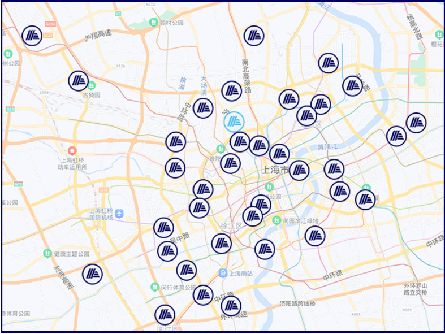Select the light-blue highlighted store marker

click(234, 122)
